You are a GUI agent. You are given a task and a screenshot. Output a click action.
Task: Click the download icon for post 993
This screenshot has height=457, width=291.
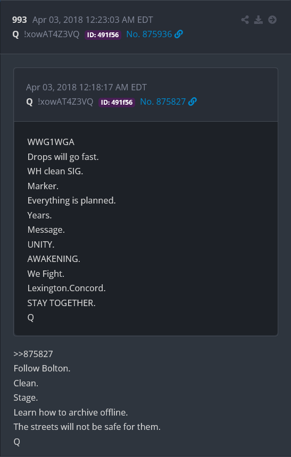259,20
